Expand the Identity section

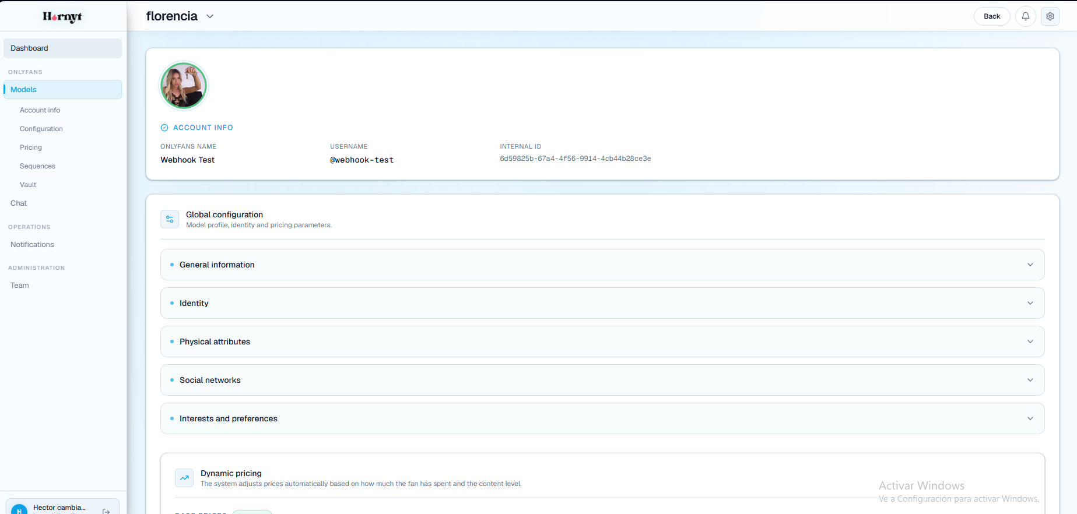pyautogui.click(x=602, y=303)
